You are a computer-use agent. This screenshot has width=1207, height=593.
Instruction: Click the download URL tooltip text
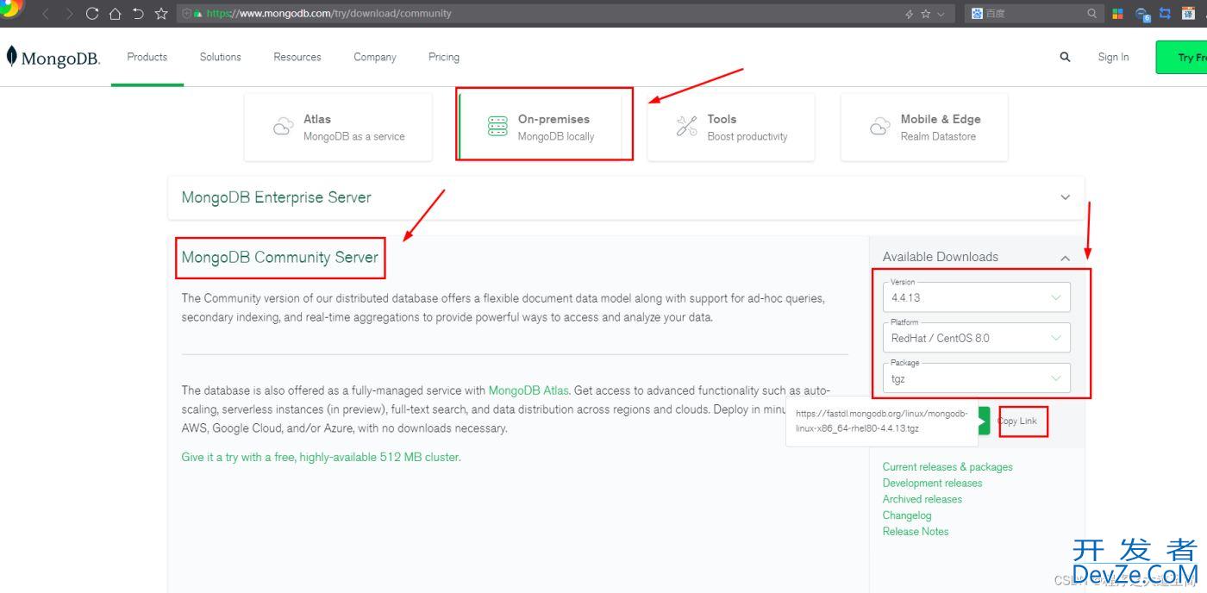tap(880, 421)
